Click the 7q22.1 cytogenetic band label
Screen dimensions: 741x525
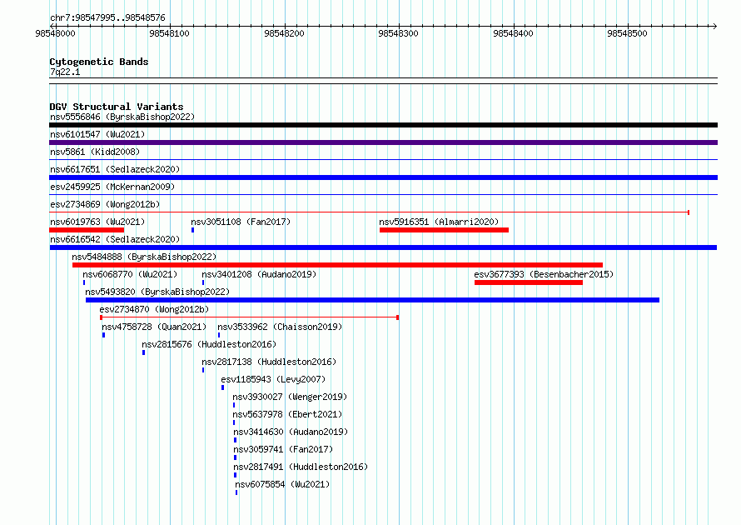tap(65, 72)
